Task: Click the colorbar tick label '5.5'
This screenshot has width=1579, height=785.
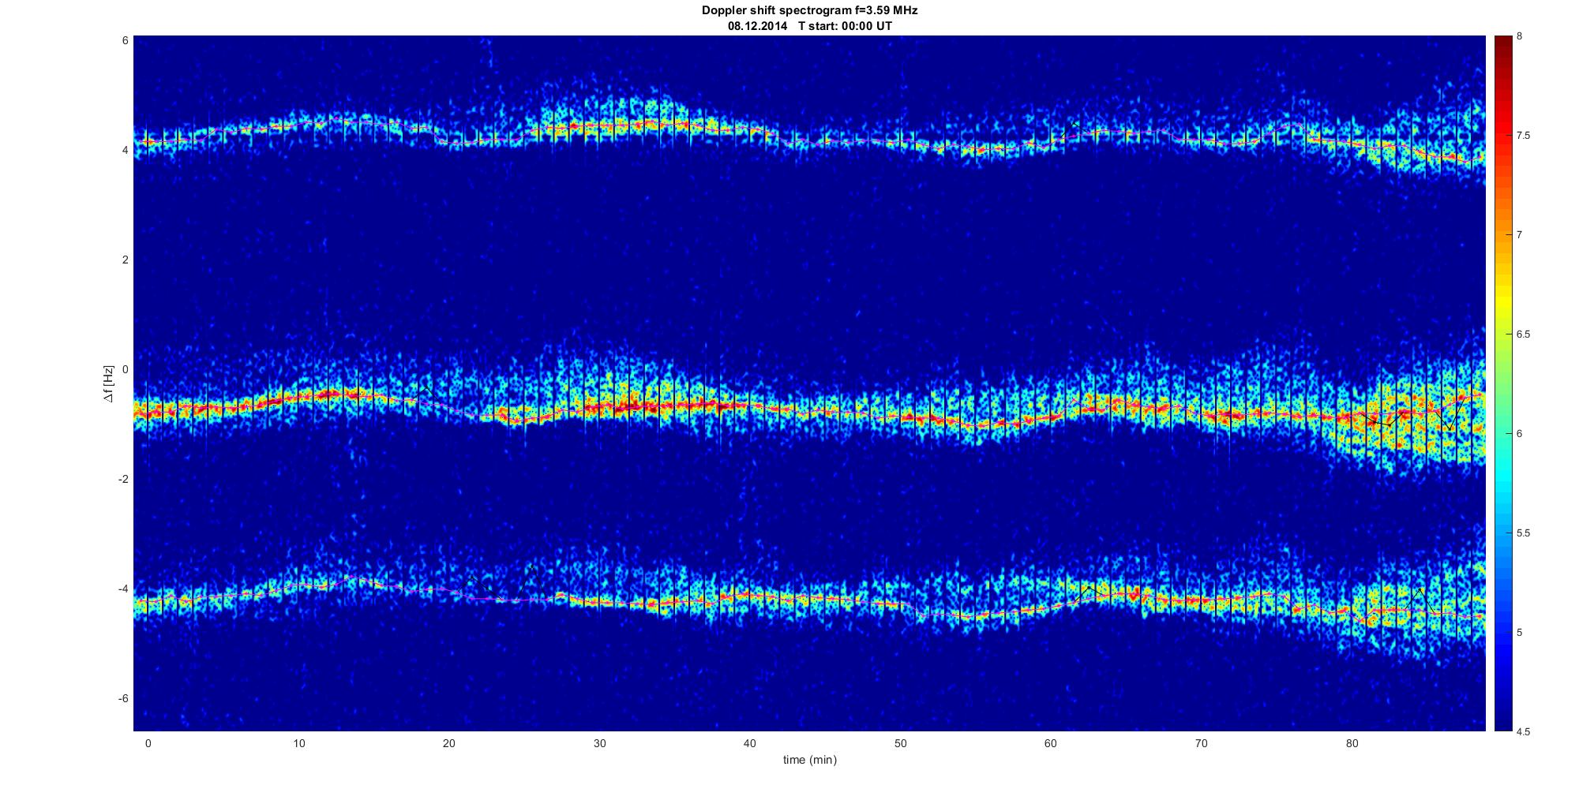Action: click(1524, 533)
